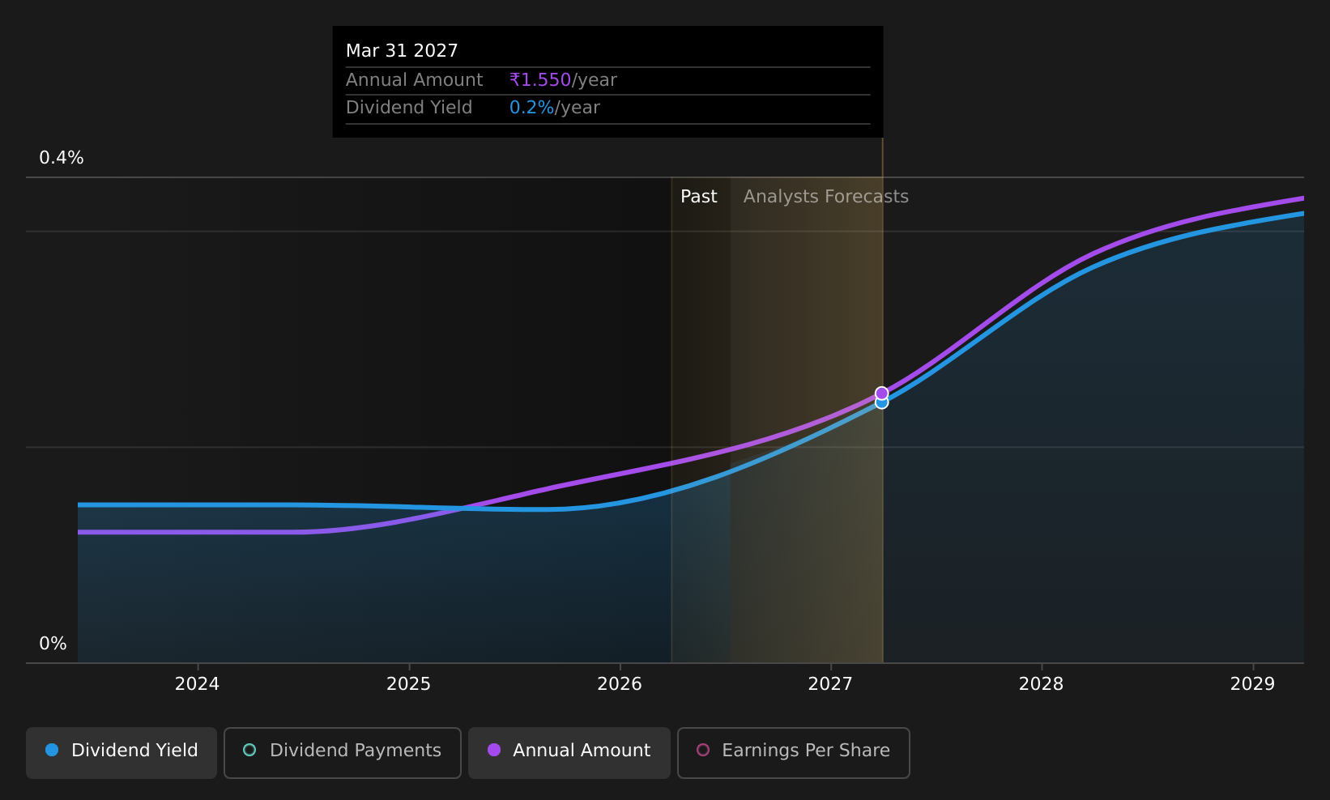Click the 0.2%/year dividend yield value
The width and height of the screenshot is (1330, 800).
554,108
